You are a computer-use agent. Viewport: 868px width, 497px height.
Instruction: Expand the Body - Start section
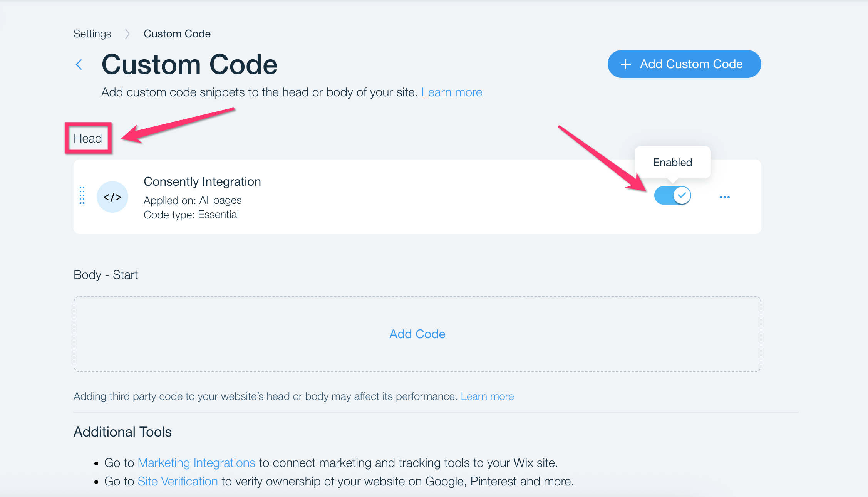coord(106,275)
